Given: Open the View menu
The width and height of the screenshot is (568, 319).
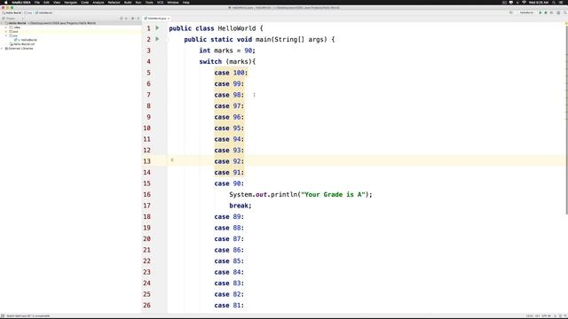Looking at the screenshot, I should 57,2.
